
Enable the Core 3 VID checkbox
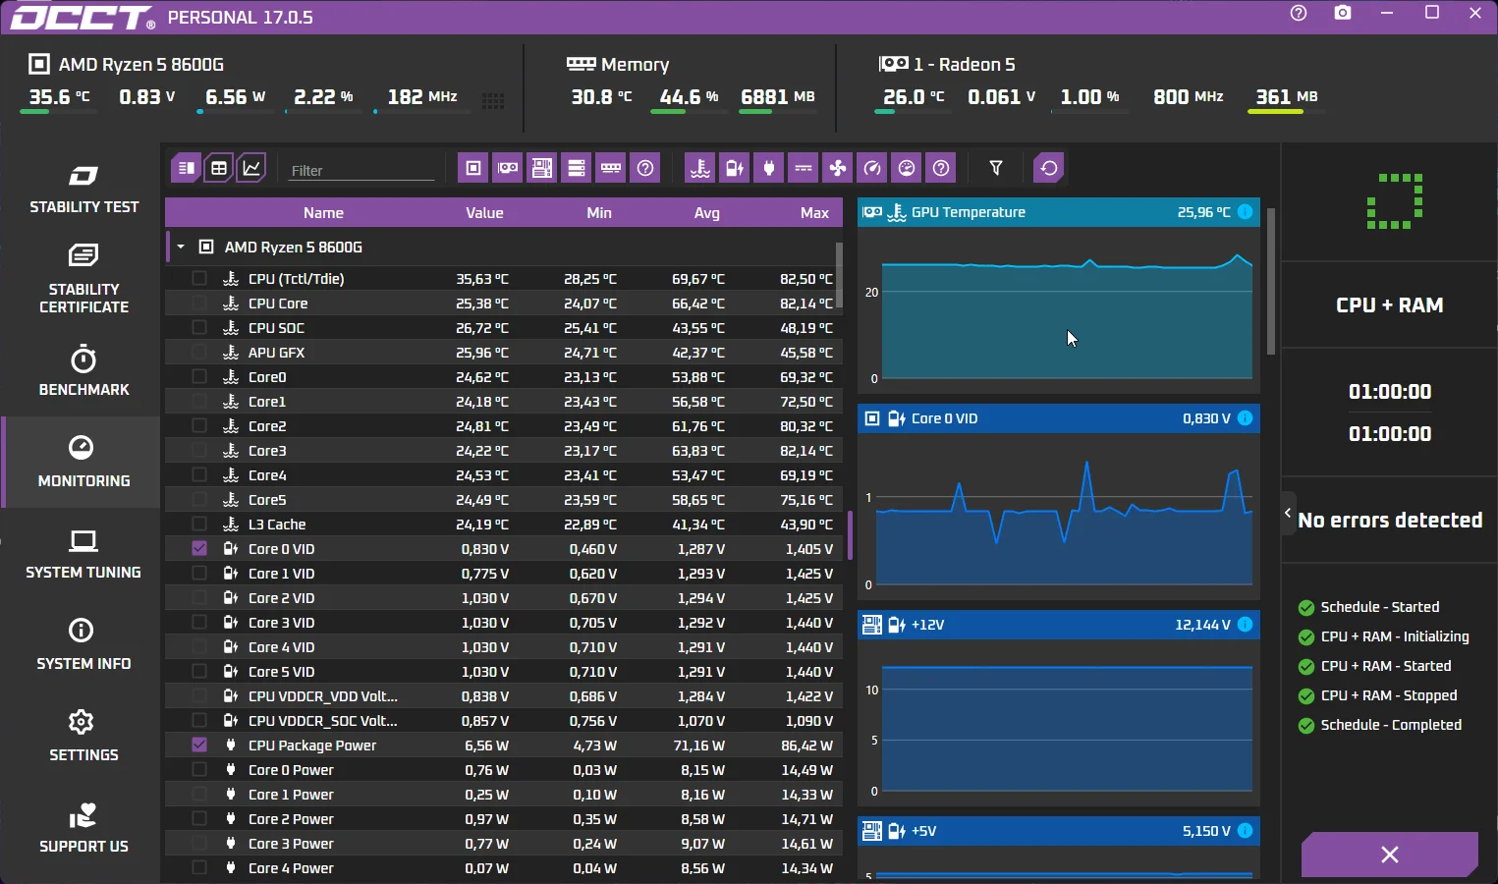[199, 623]
